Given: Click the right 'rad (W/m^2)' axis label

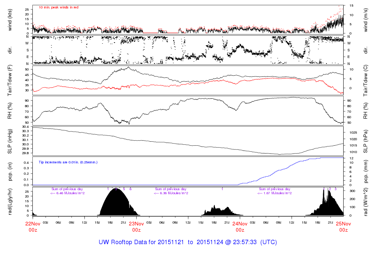Looking at the screenshot, I should [365, 202].
